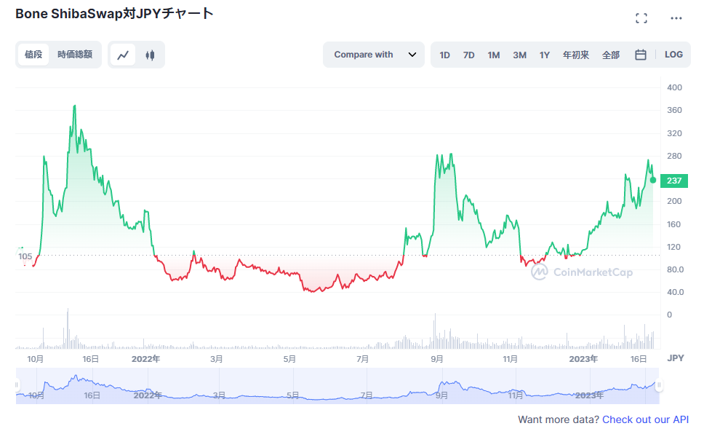Select the 値段 price tab

point(33,55)
